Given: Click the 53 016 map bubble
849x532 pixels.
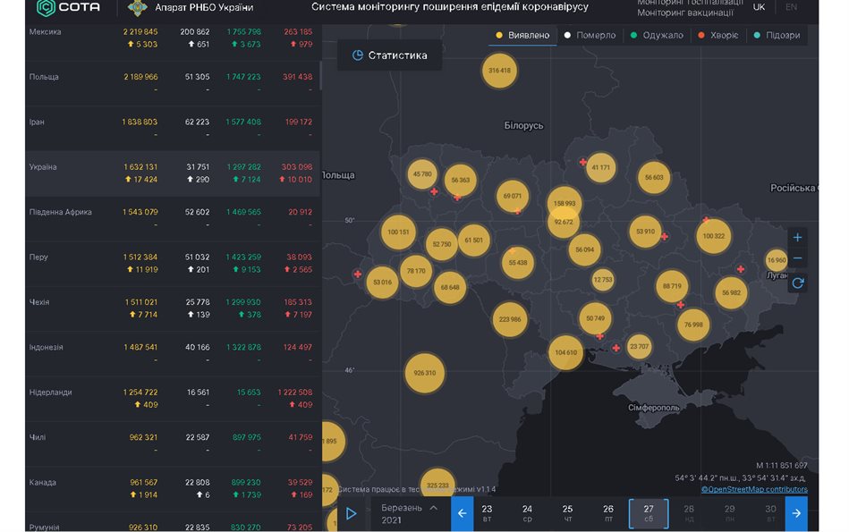Looking at the screenshot, I should [382, 282].
